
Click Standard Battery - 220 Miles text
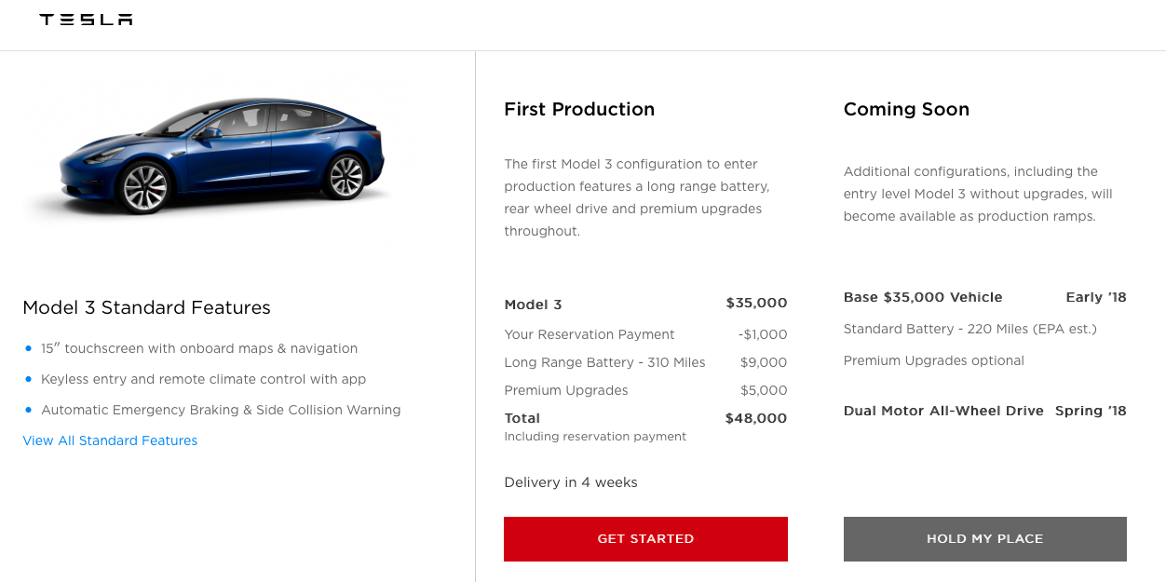(x=970, y=329)
